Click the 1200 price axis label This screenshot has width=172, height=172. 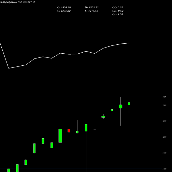[x=164, y=137]
